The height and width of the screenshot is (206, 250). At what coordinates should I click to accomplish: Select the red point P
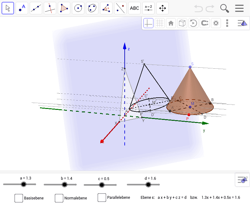point(189,115)
